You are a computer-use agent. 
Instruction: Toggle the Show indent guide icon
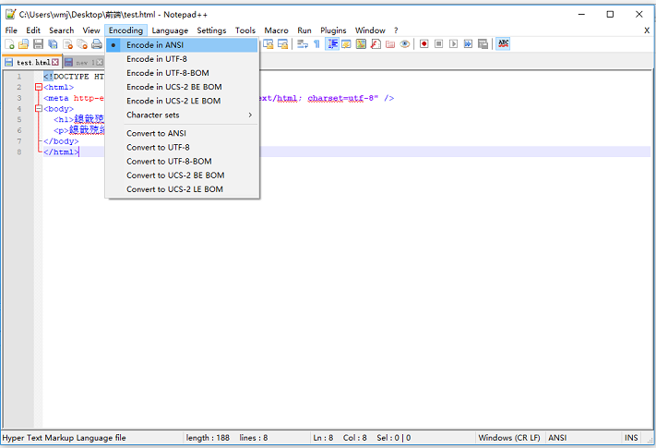(332, 44)
